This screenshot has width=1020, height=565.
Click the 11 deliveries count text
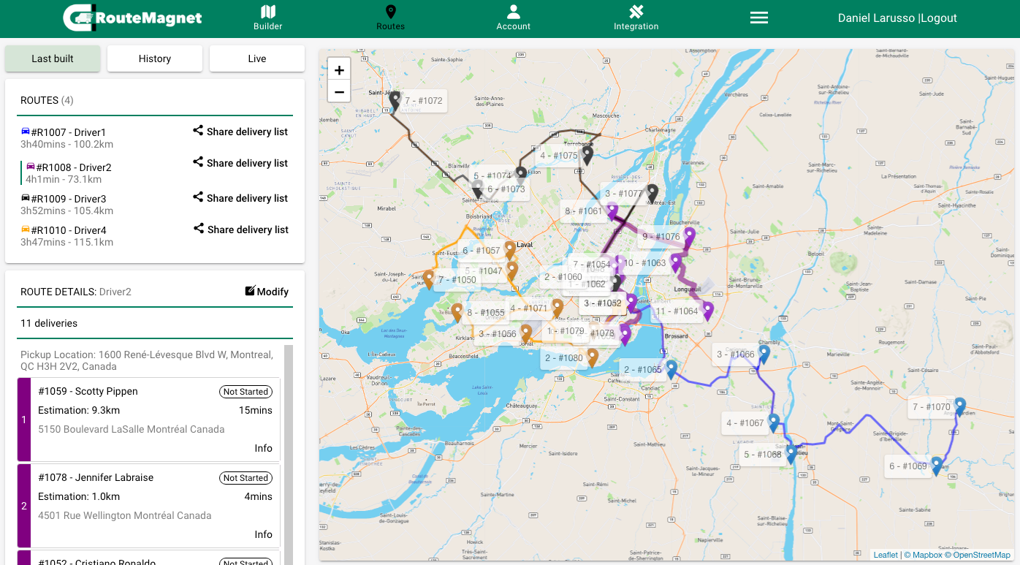coord(49,323)
